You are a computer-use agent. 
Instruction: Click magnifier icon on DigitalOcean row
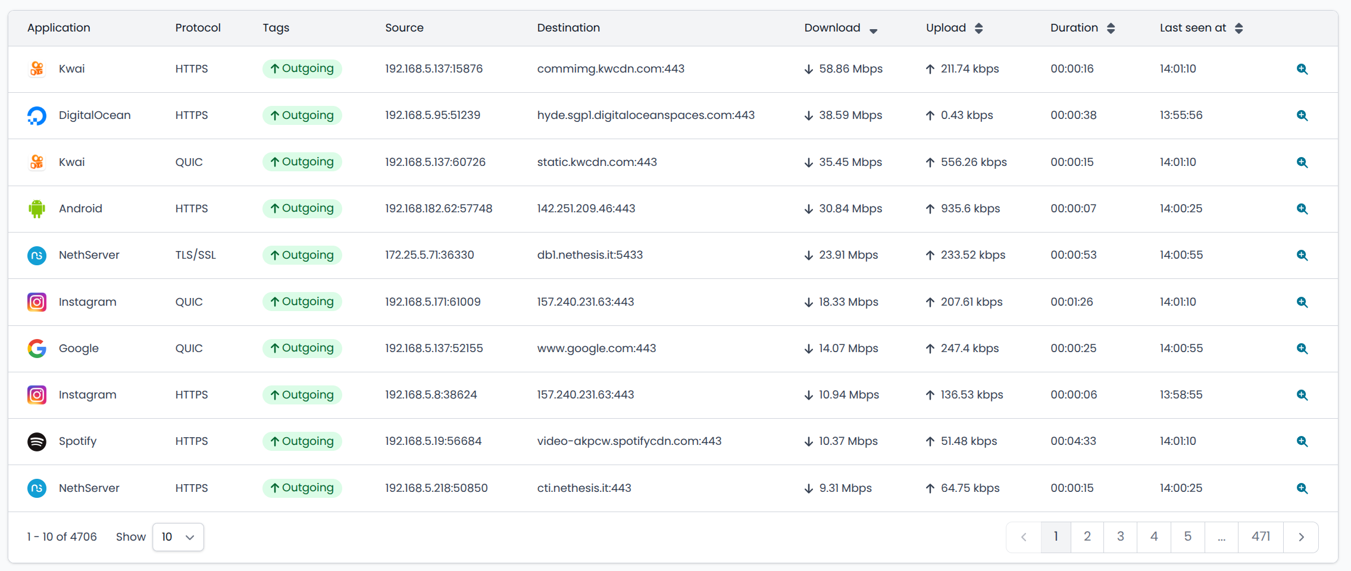coord(1302,115)
